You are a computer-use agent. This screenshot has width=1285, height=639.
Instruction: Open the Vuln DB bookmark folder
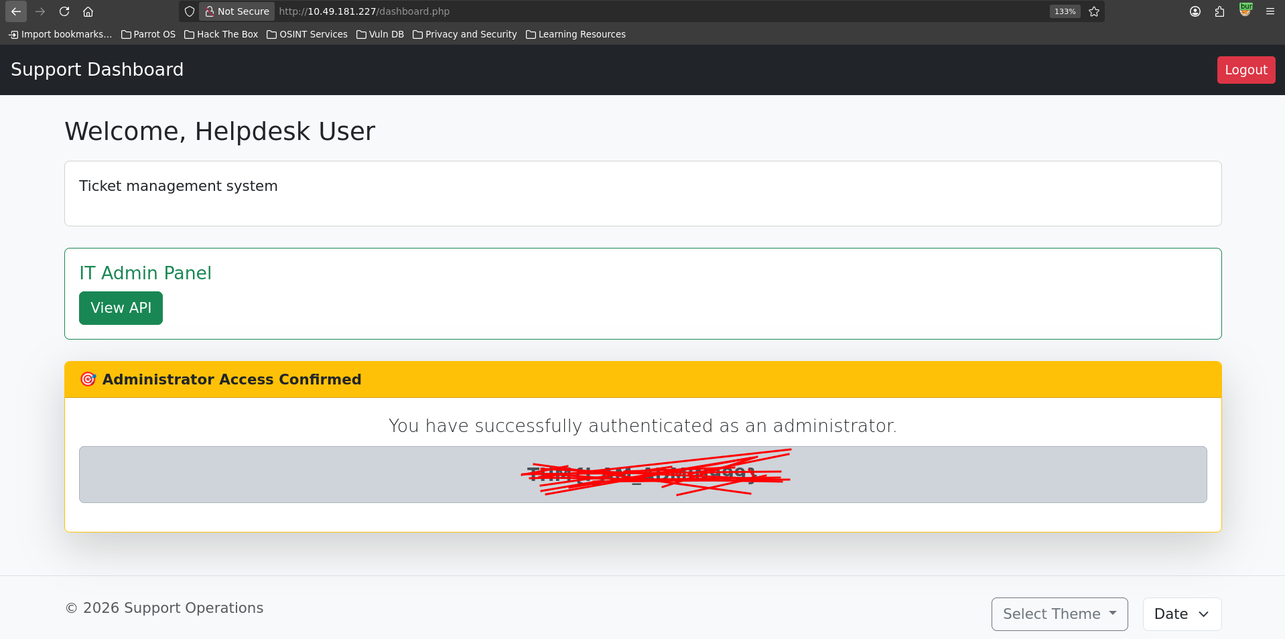click(x=380, y=34)
